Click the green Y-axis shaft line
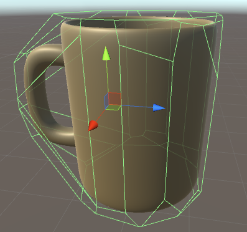Screen dimensions: 247x232 pyautogui.click(x=108, y=76)
